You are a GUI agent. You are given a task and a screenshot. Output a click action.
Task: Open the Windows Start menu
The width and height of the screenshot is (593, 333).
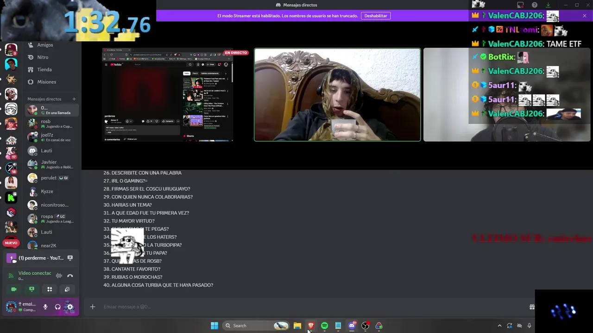[x=214, y=326]
